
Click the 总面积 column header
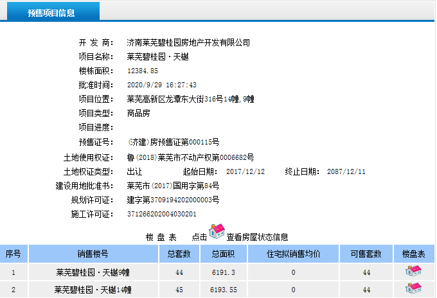(x=220, y=254)
